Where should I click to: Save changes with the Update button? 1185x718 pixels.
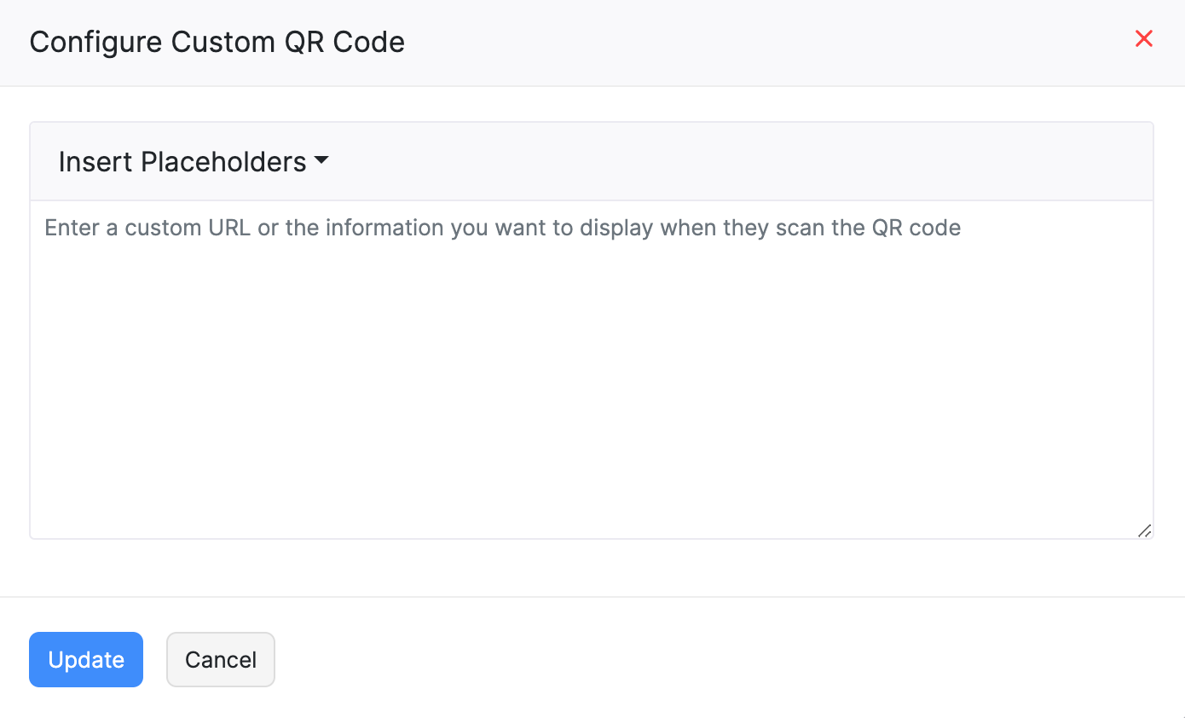click(86, 659)
